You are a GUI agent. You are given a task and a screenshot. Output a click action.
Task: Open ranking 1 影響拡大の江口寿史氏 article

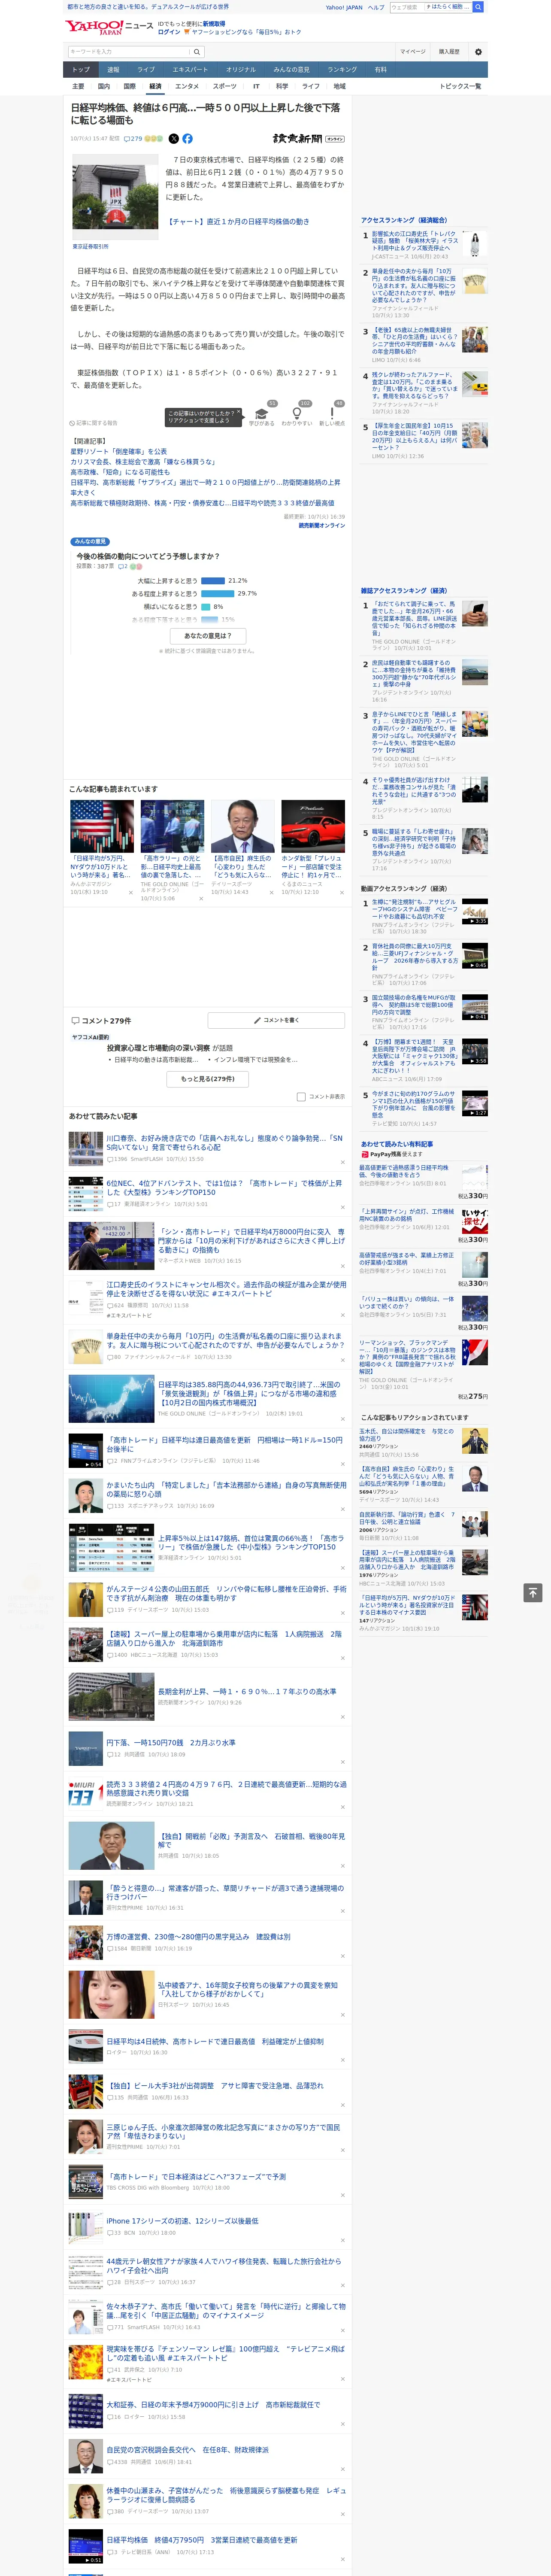tap(415, 240)
